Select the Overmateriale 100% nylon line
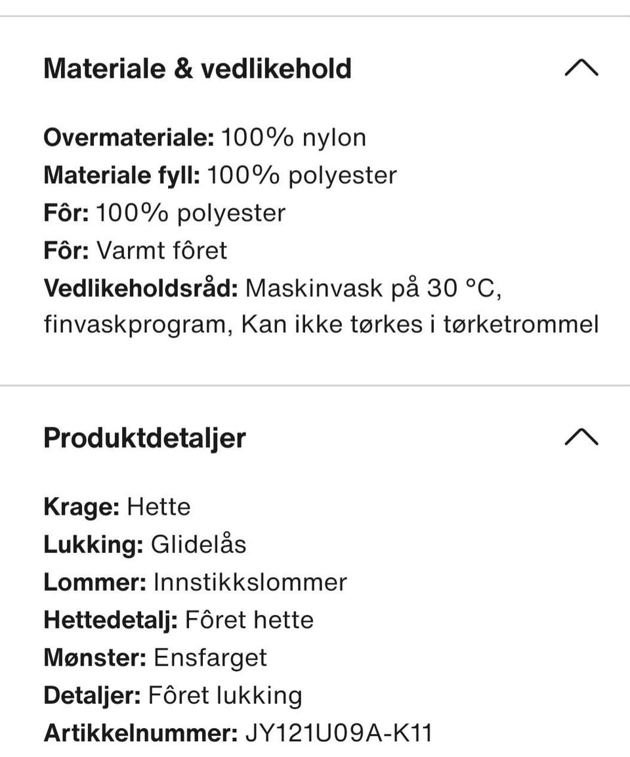This screenshot has width=630, height=757. [x=205, y=138]
